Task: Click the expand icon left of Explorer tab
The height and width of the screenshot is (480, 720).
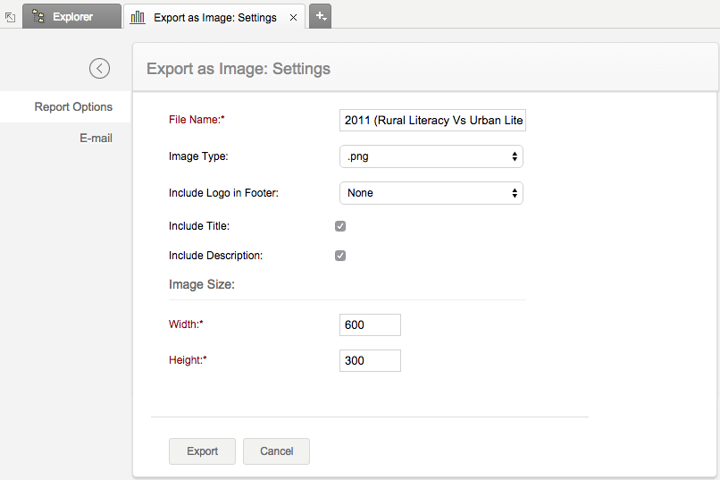Action: (x=11, y=17)
